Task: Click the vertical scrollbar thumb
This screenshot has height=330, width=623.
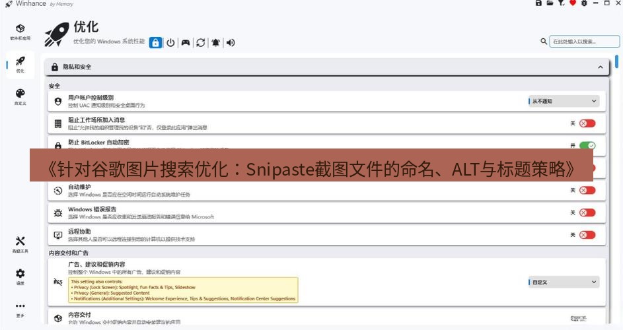Action: [x=616, y=61]
